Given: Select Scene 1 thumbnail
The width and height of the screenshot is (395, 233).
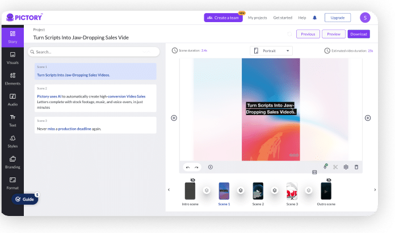Looking at the screenshot, I should point(224,191).
